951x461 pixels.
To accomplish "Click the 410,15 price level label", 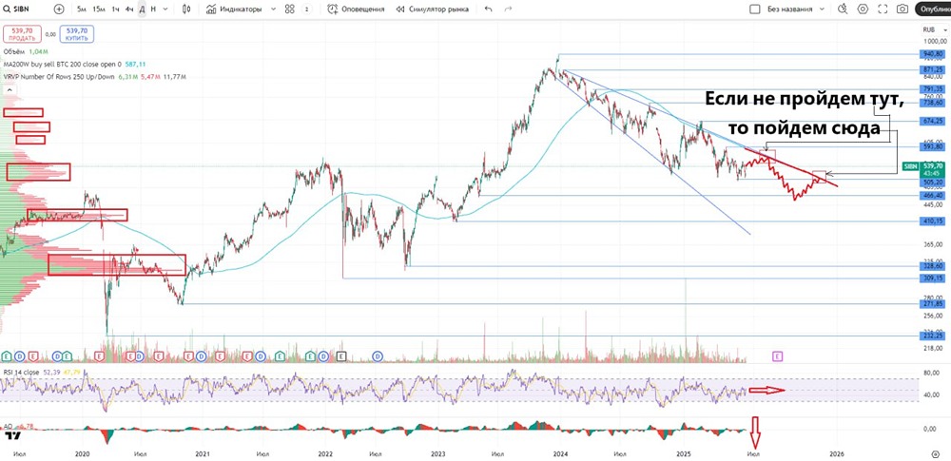I will click(x=933, y=221).
